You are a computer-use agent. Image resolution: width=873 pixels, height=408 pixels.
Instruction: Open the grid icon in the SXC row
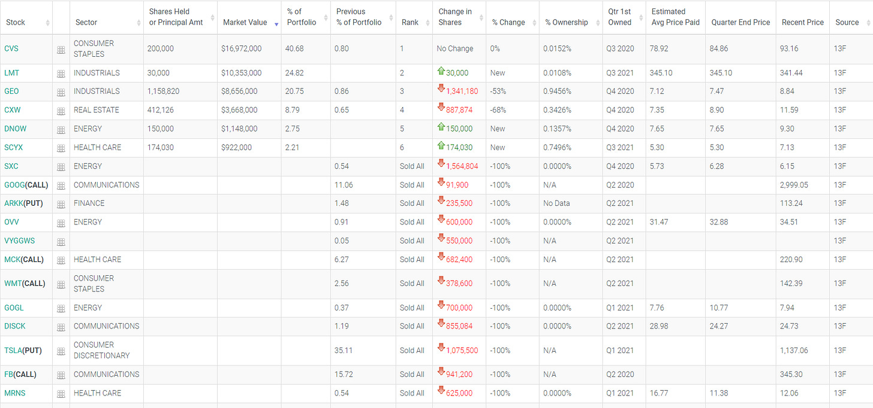(61, 168)
